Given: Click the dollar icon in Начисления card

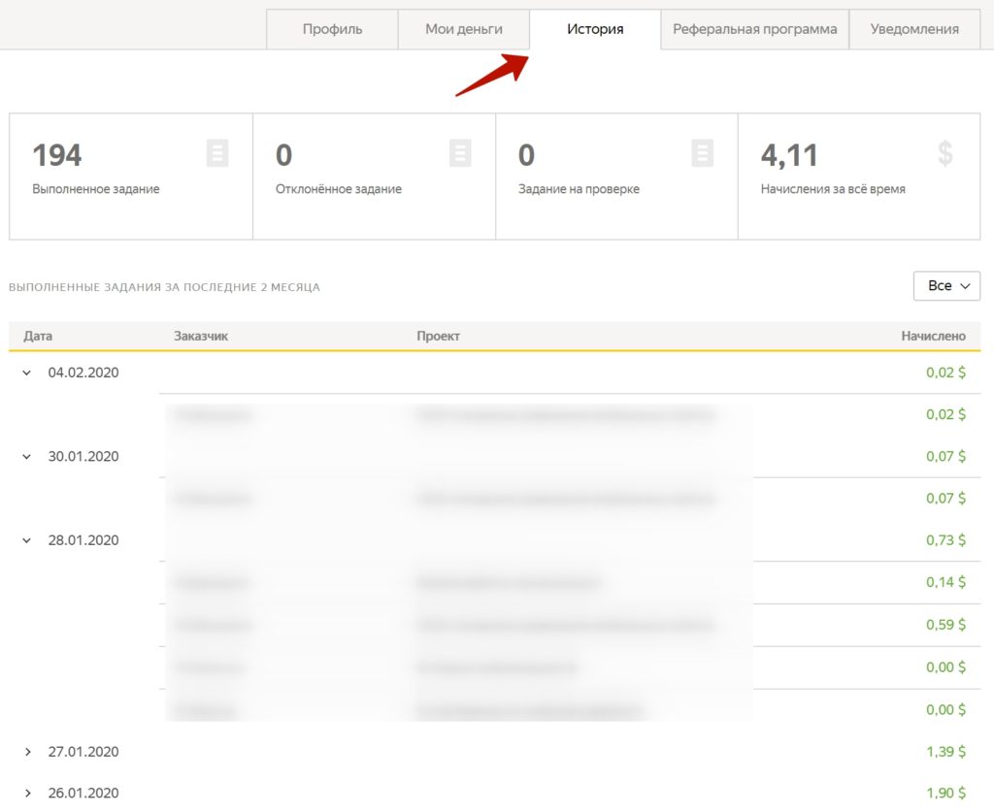Looking at the screenshot, I should [x=945, y=153].
